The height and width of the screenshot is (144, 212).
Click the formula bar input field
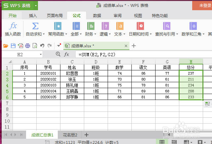click(x=144, y=55)
